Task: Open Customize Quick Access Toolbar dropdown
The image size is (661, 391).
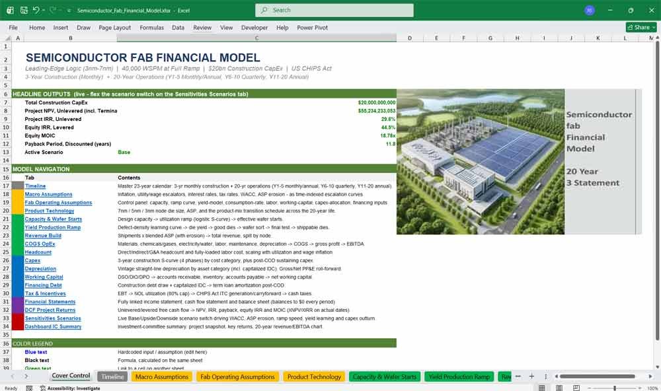Action: [69, 11]
